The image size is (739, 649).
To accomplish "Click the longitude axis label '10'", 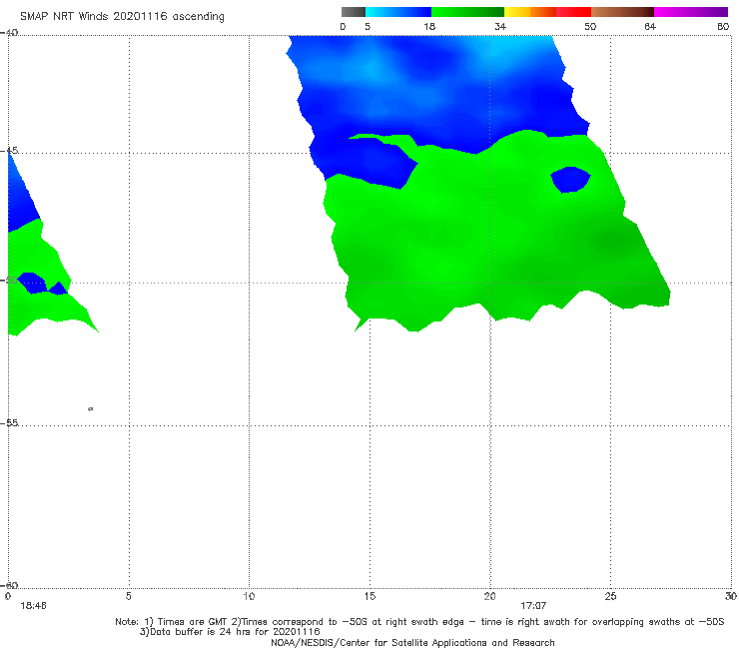I will (x=249, y=597).
